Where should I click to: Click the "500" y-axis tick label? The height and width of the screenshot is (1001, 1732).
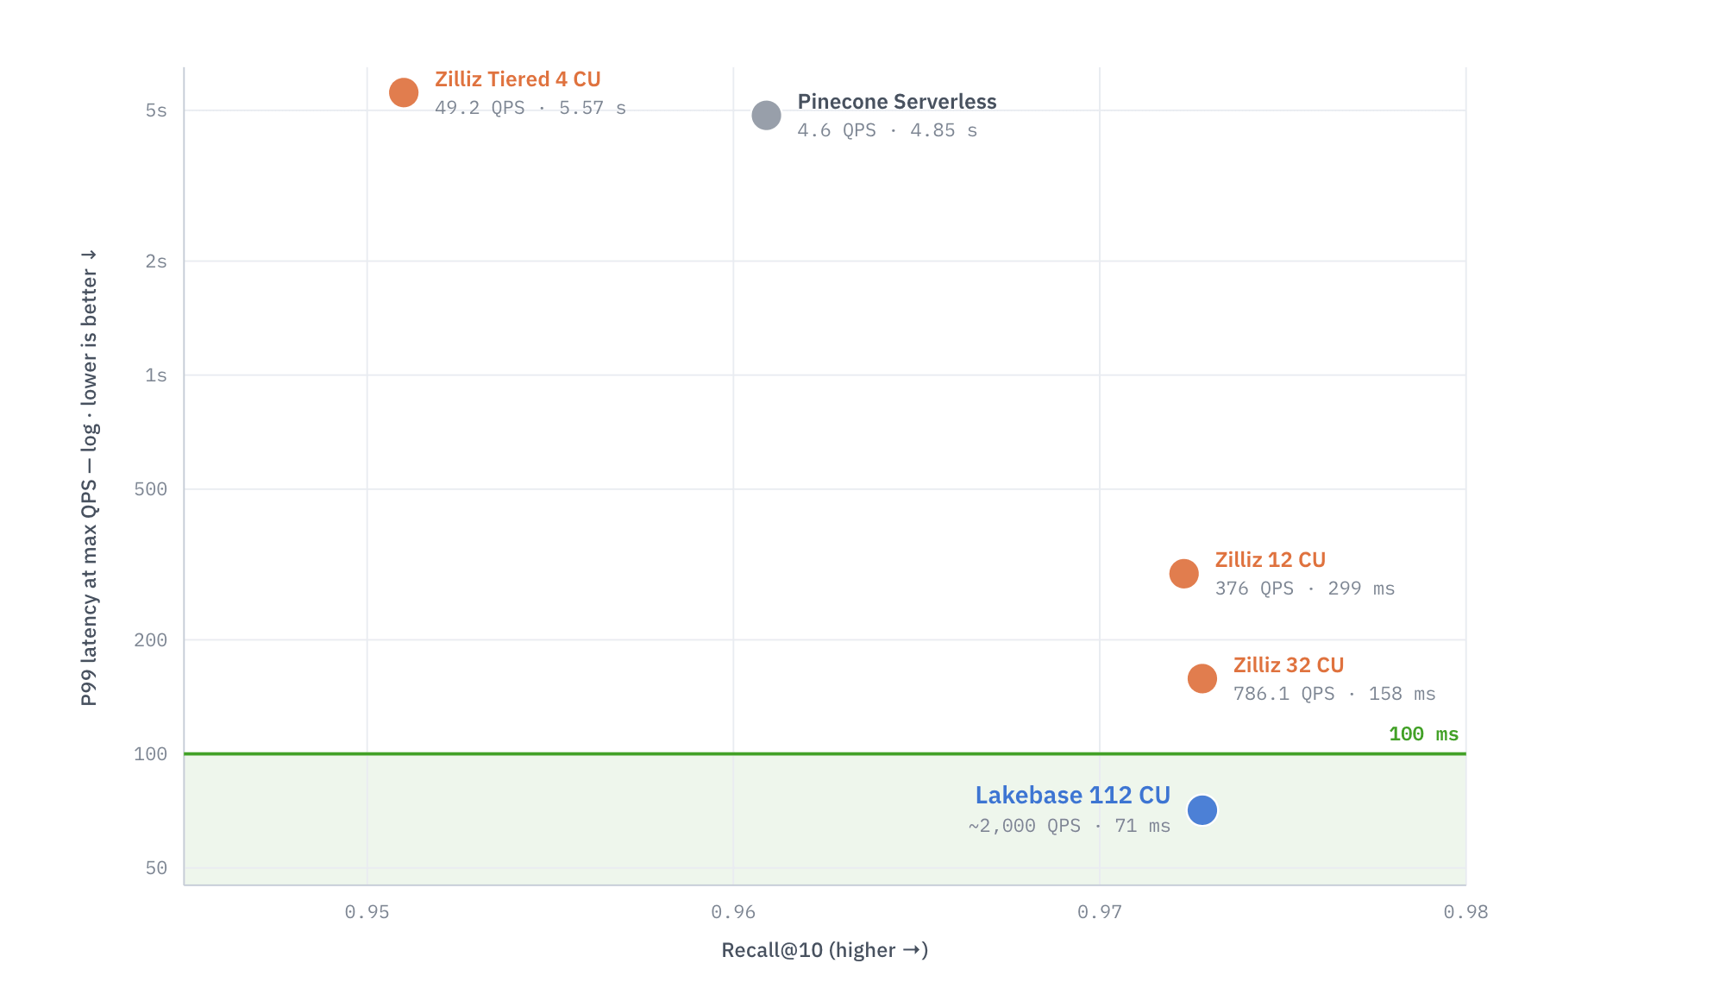151,489
